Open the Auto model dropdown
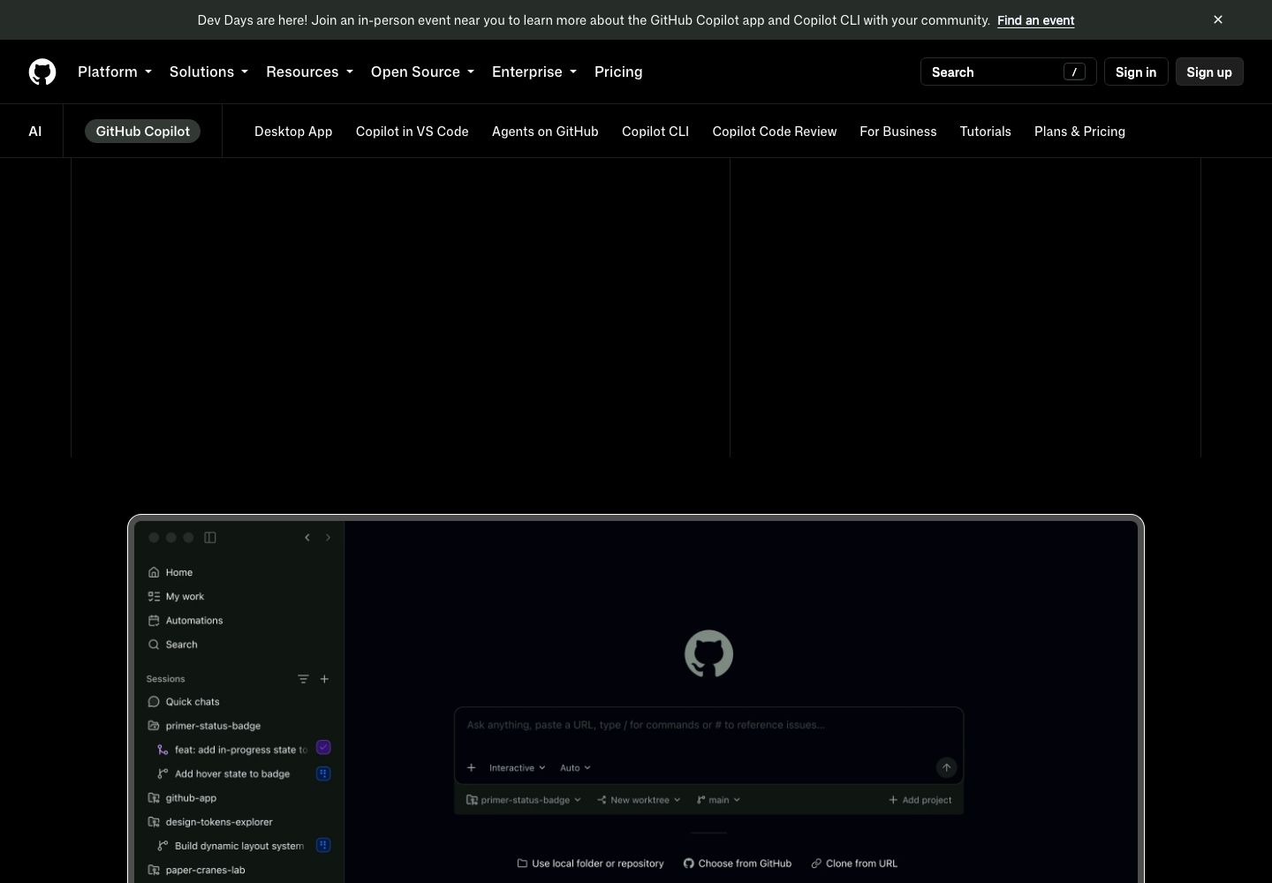The height and width of the screenshot is (883, 1272). coord(575,767)
